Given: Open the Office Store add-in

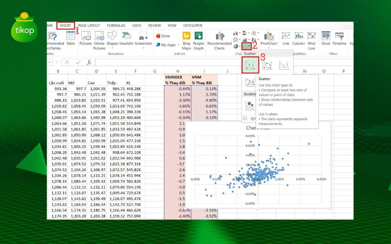Looking at the screenshot, I should click(163, 36).
